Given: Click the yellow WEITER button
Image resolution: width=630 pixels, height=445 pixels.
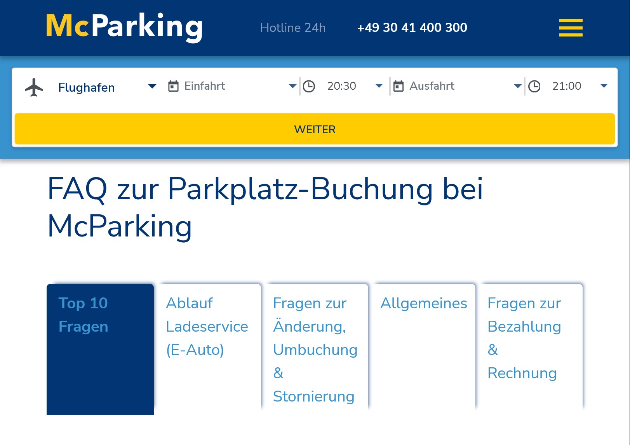Looking at the screenshot, I should (x=315, y=129).
